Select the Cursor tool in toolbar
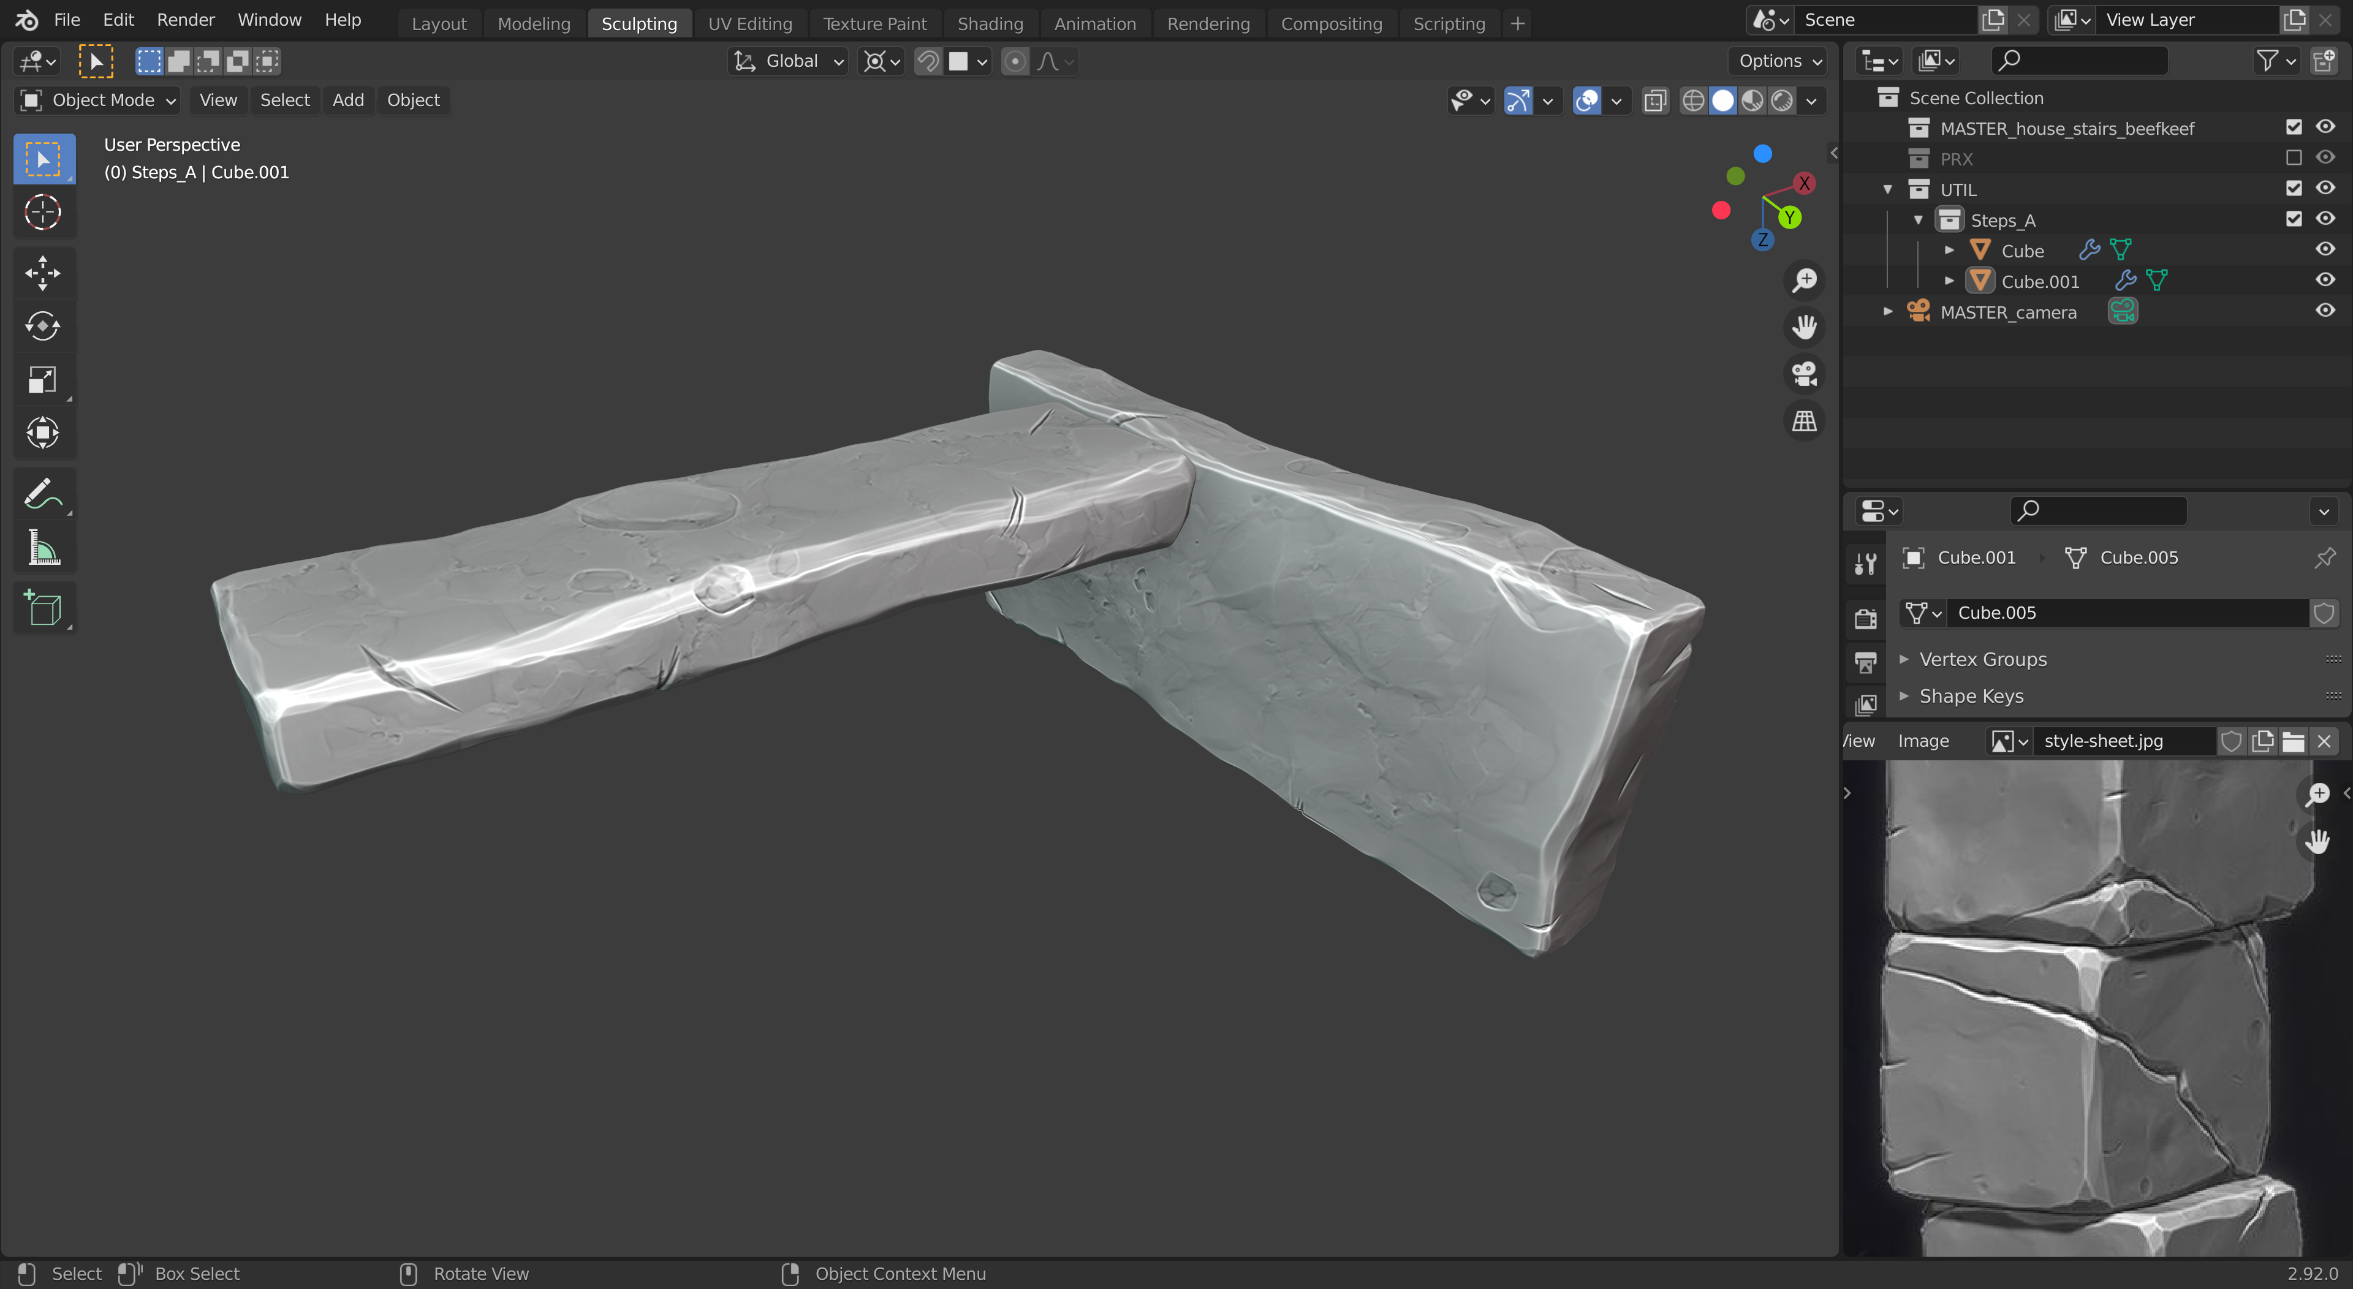This screenshot has height=1289, width=2353. [x=42, y=213]
